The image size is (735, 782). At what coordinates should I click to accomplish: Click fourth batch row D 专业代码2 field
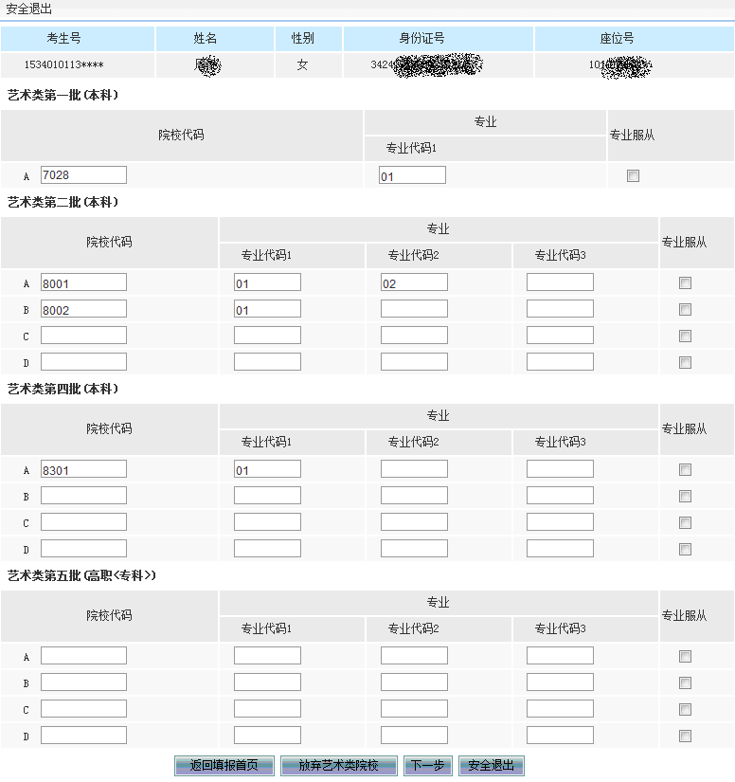pyautogui.click(x=414, y=549)
